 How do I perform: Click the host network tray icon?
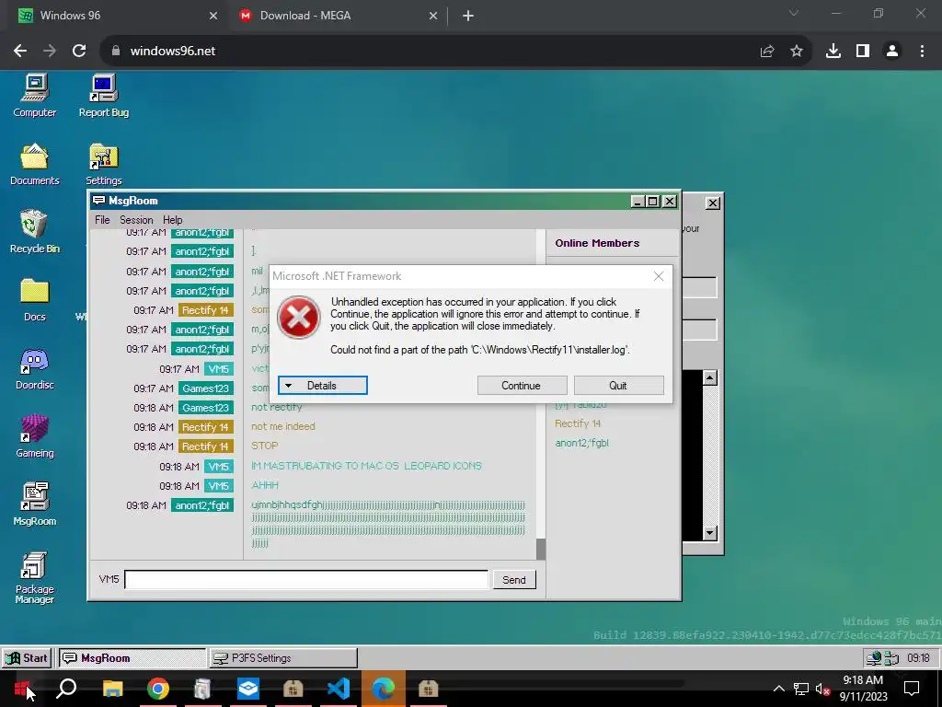801,689
